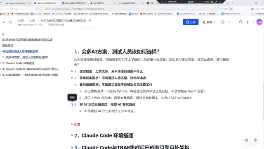Pin document icon beside the title

coord(90,20)
